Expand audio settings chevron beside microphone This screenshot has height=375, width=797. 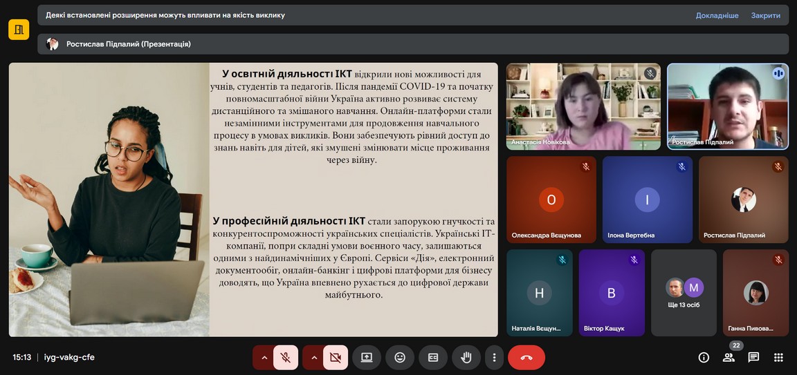(264, 358)
